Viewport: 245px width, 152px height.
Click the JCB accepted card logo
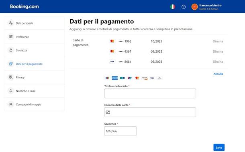107,78
